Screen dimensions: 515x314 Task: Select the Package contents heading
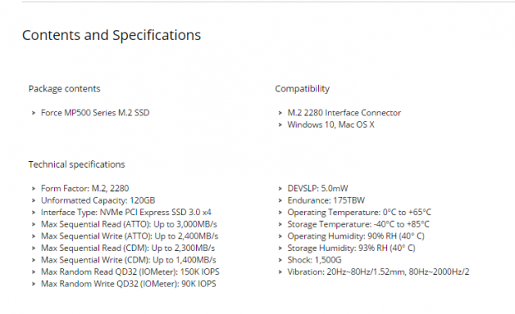pos(65,89)
